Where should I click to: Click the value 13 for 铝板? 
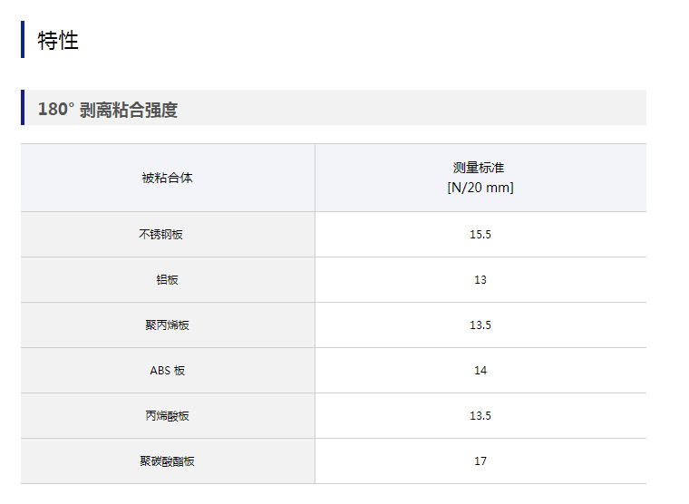[x=480, y=279]
